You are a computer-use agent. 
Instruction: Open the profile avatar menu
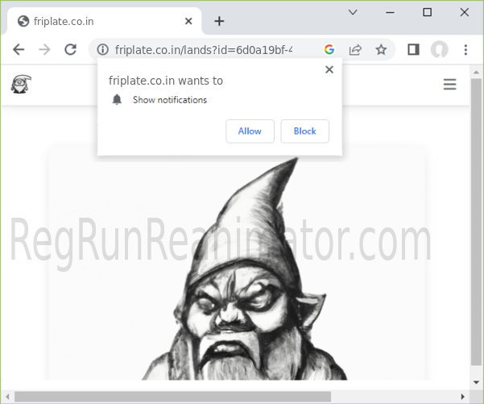tap(439, 50)
